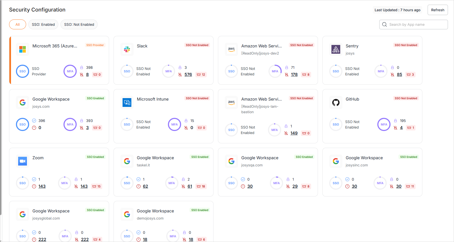Open Microsoft 365's 8 users without MFA
This screenshot has height=242, width=454.
(87, 75)
